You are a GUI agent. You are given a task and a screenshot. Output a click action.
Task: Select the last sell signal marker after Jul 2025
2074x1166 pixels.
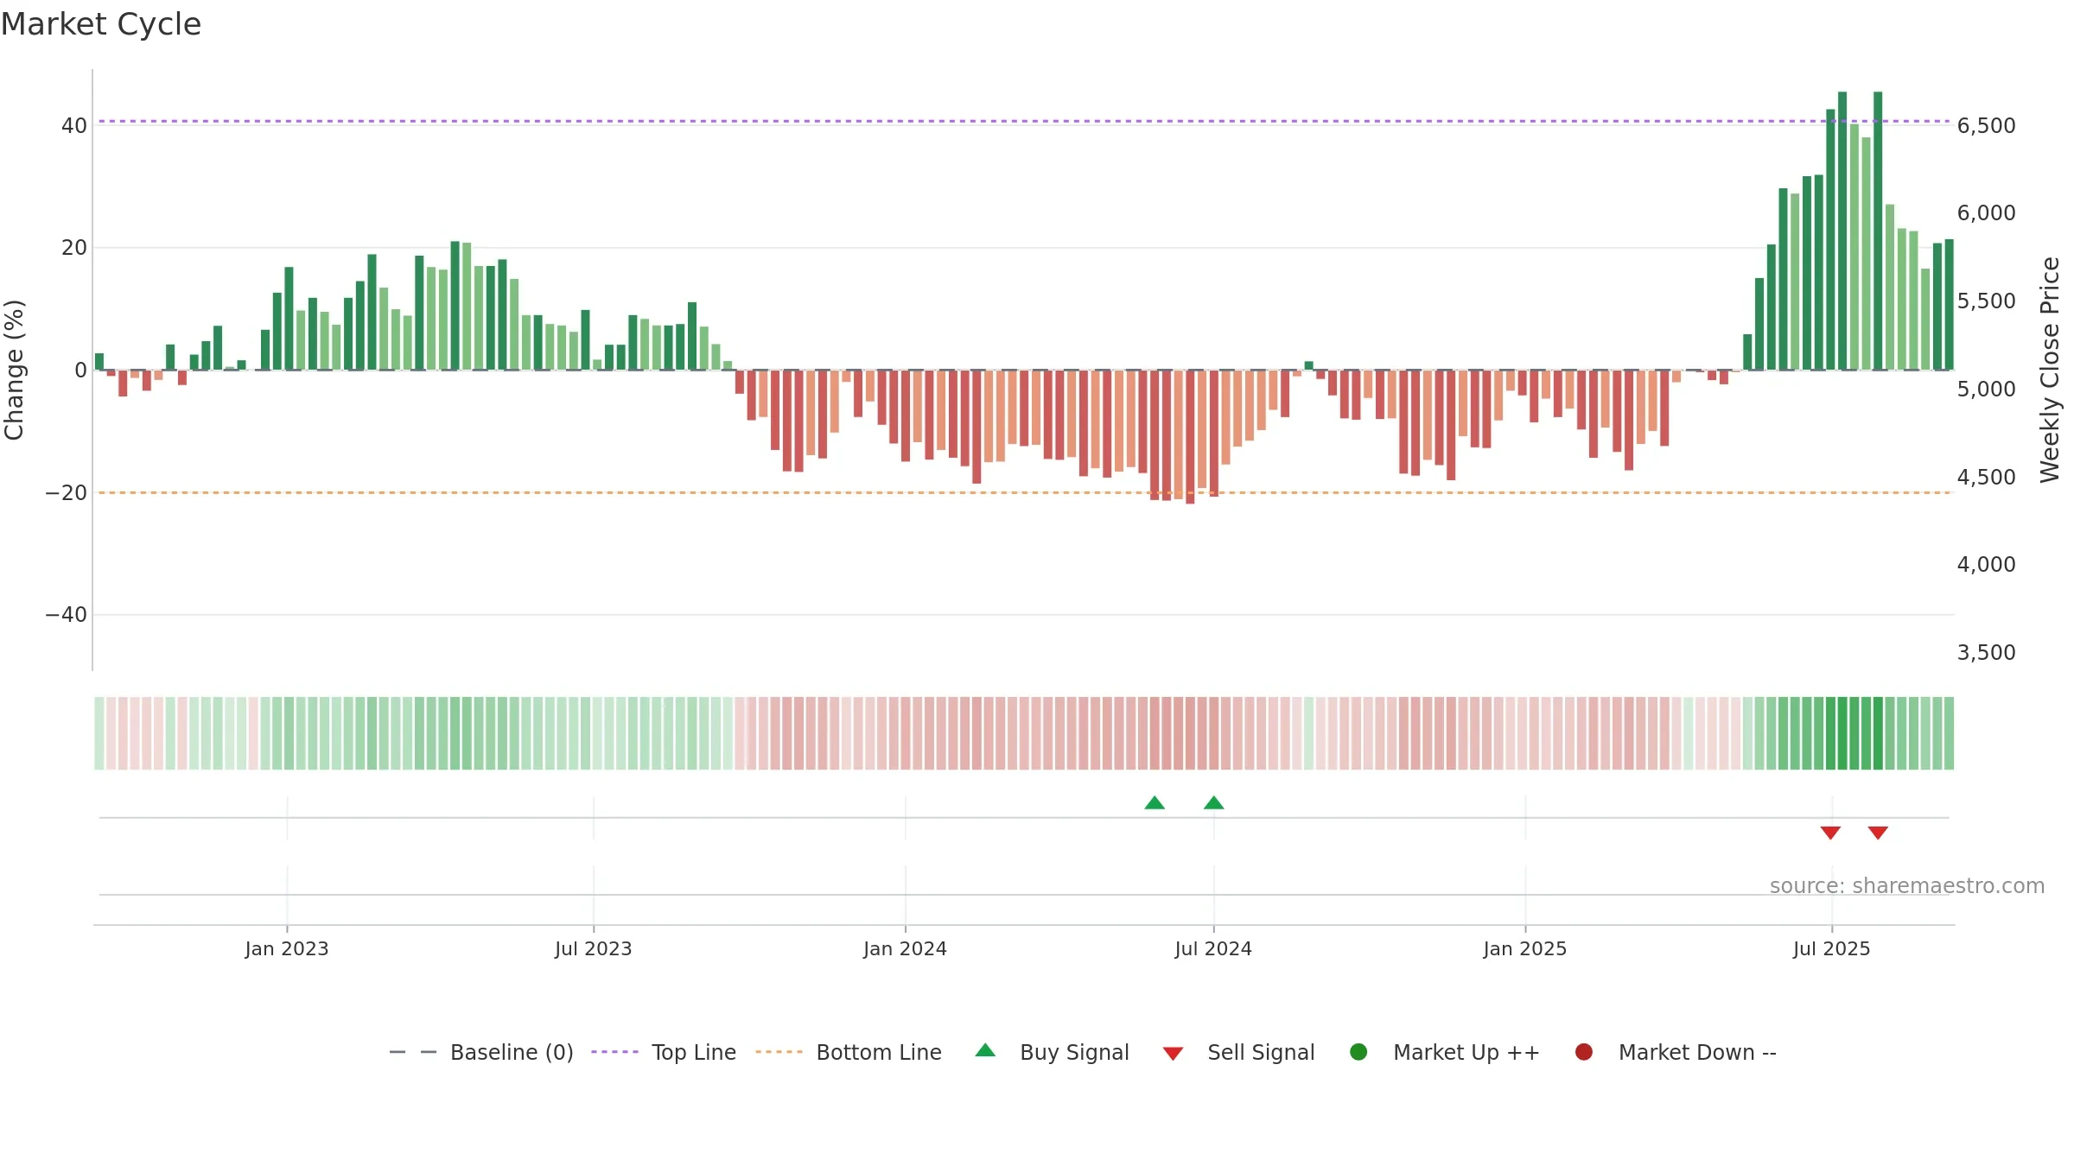(1878, 833)
